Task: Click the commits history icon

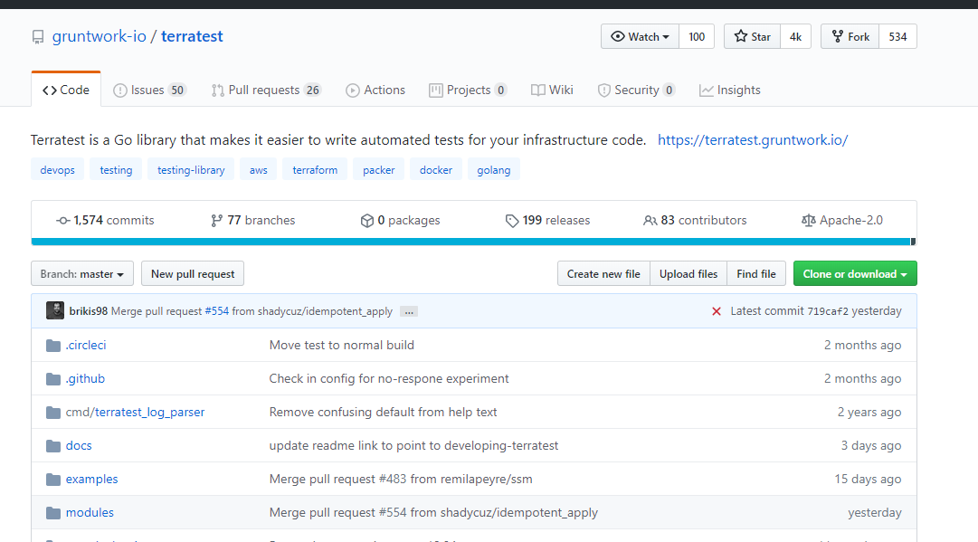Action: pos(62,220)
